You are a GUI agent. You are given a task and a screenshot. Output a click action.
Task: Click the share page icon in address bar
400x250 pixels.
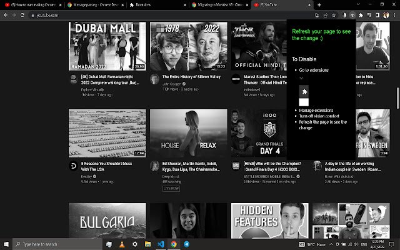click(x=325, y=15)
